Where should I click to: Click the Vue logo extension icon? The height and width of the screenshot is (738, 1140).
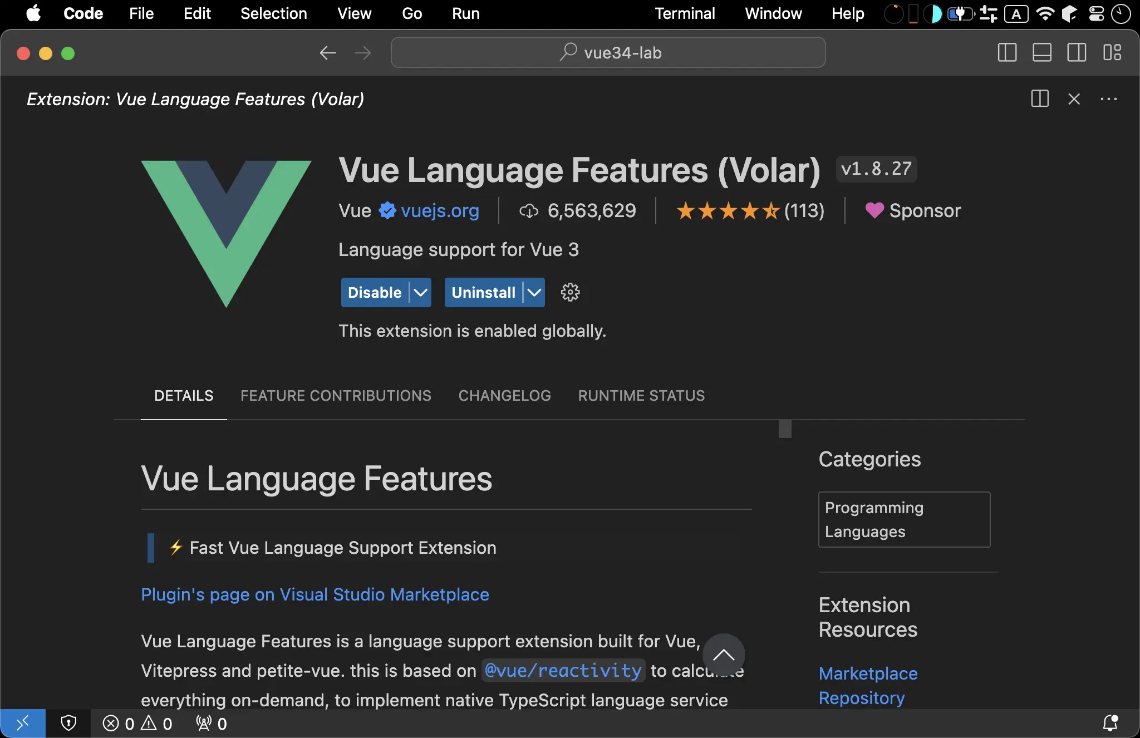226,234
